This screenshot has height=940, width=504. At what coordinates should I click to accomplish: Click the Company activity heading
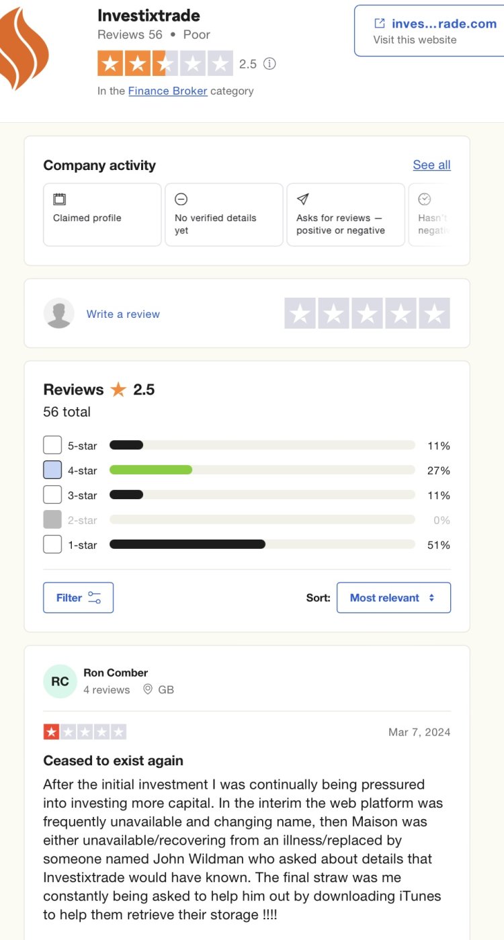(99, 165)
